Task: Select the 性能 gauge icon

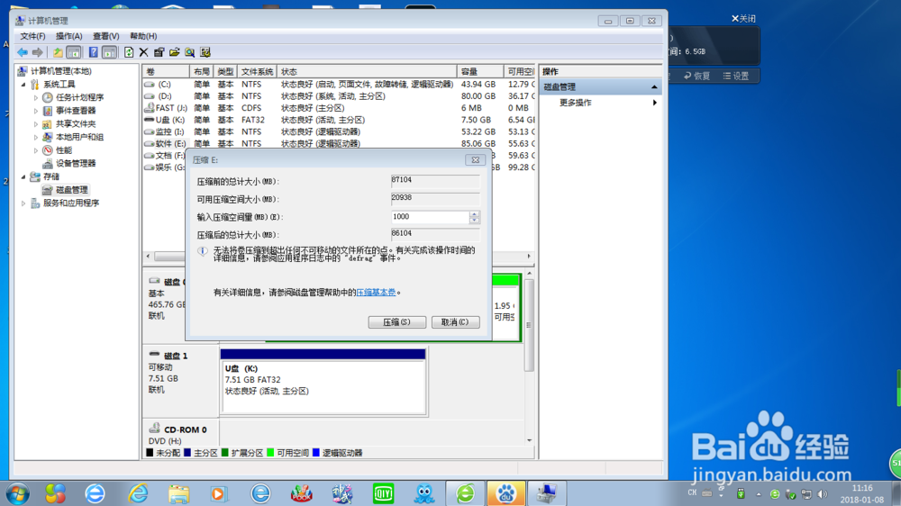Action: pos(48,150)
